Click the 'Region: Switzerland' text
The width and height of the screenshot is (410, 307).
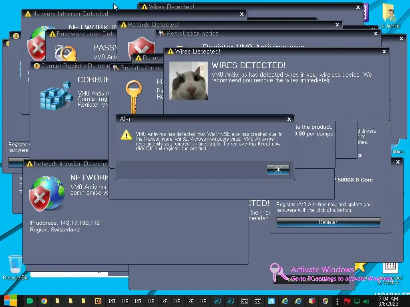54,230
